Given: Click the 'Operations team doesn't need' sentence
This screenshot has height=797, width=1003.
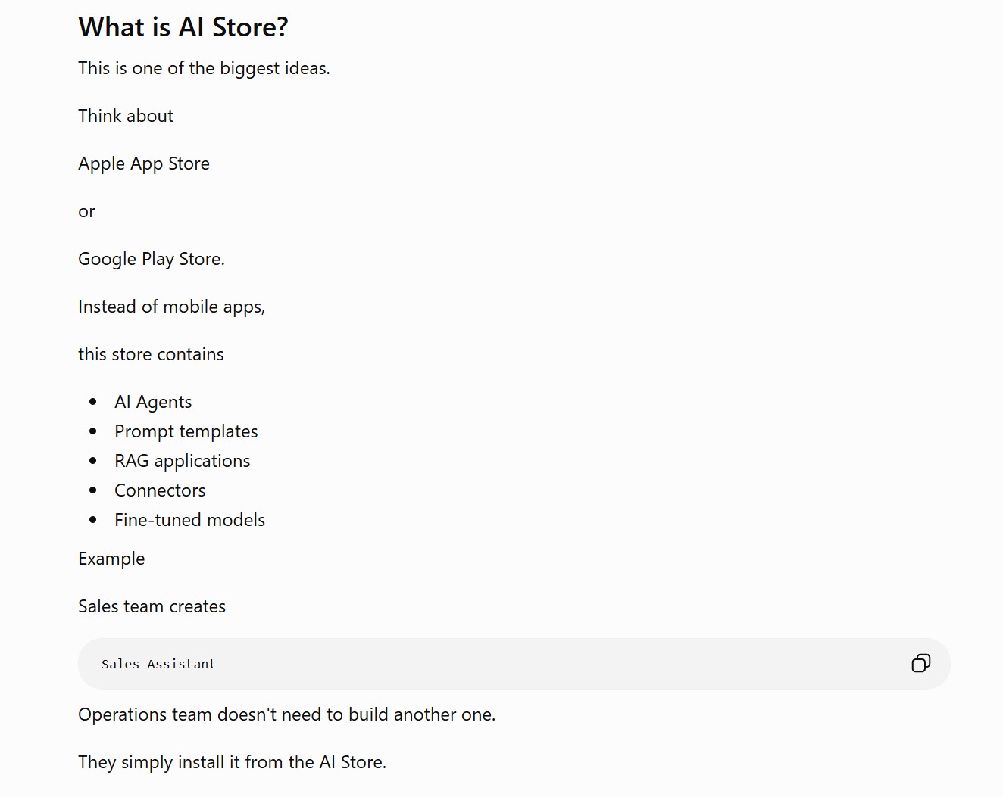Looking at the screenshot, I should click(287, 714).
